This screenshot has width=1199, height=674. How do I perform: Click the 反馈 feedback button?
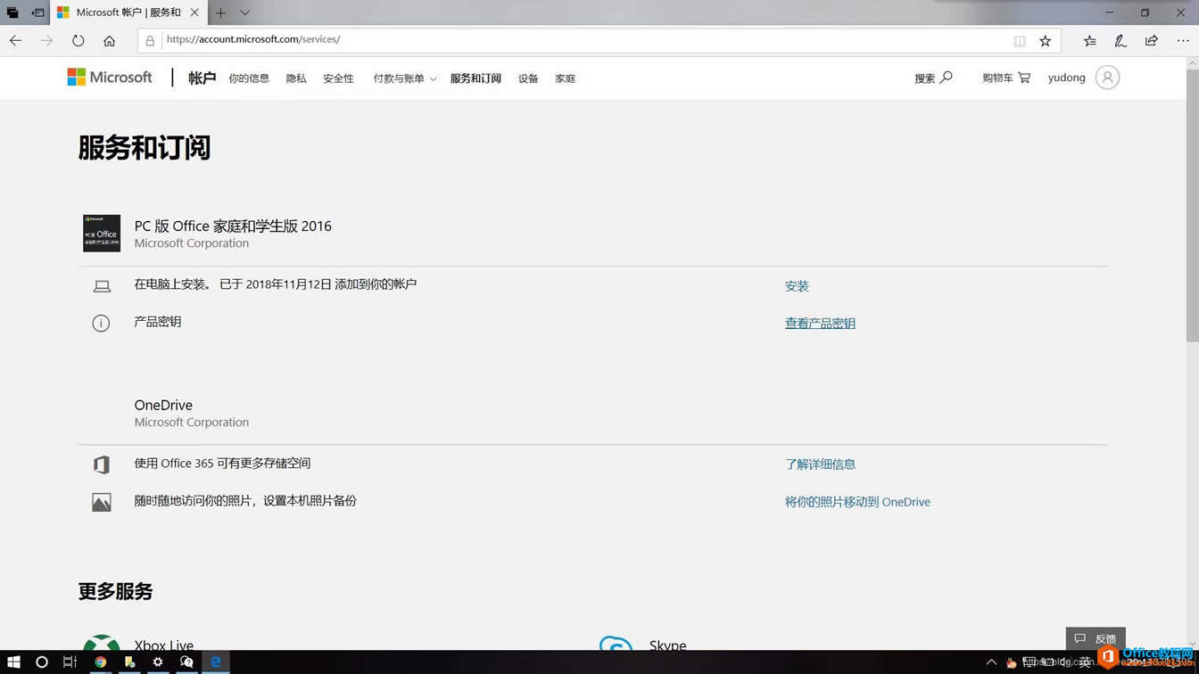point(1096,638)
